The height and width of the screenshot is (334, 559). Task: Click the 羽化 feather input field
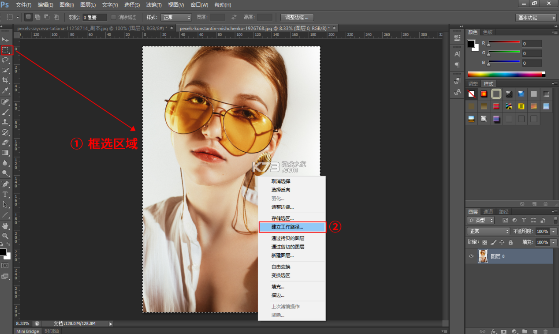[x=94, y=18]
